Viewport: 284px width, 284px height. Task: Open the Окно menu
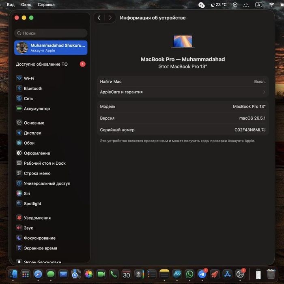coord(26,5)
